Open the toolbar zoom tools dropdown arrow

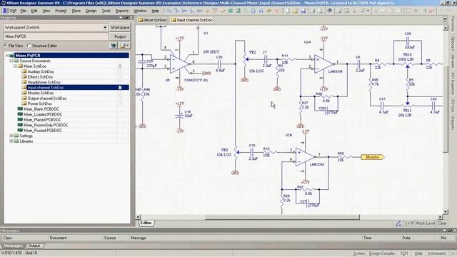[x=368, y=11]
